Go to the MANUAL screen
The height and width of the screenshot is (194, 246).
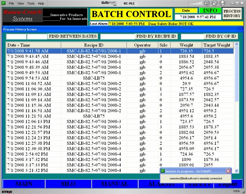coord(115,184)
